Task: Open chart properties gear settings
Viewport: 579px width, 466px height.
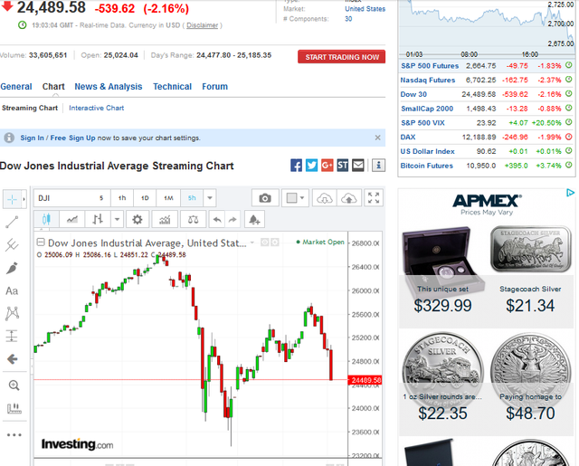Action: point(138,219)
